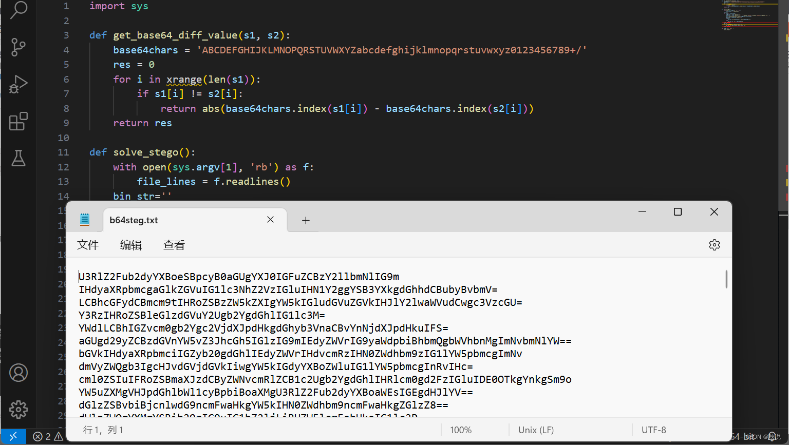This screenshot has height=445, width=789.
Task: Open the 文件 menu in Notepad
Action: tap(88, 245)
